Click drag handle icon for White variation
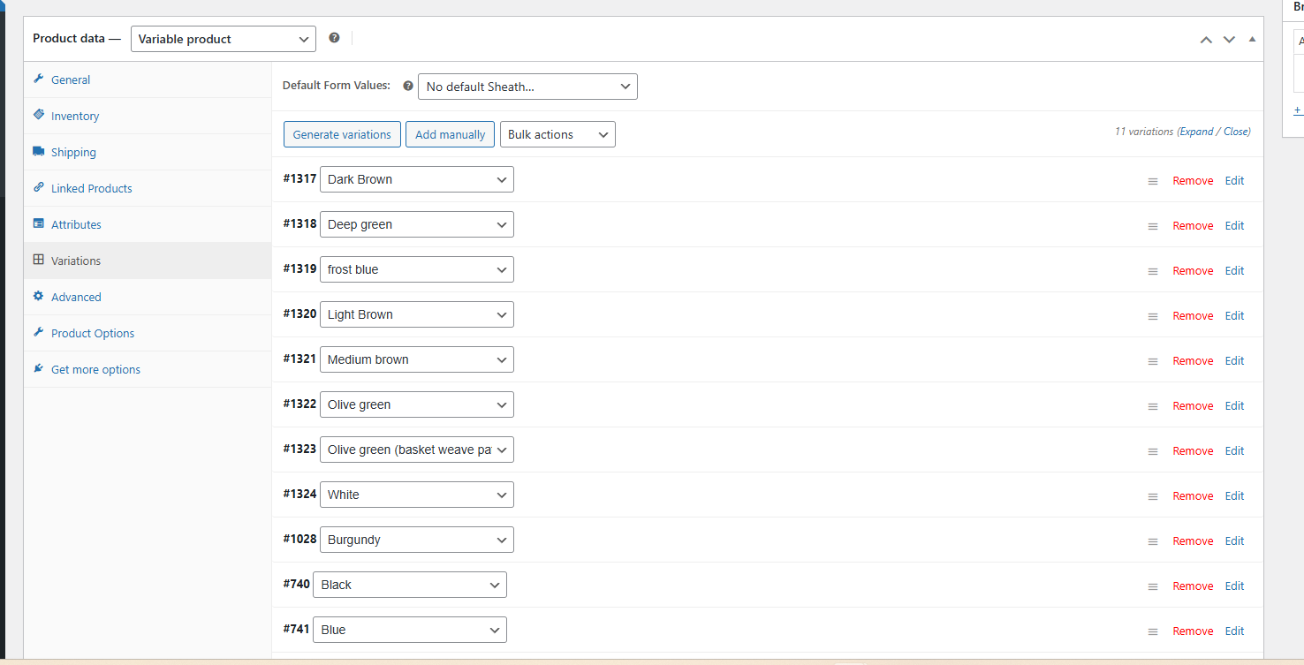The width and height of the screenshot is (1304, 665). click(1152, 496)
